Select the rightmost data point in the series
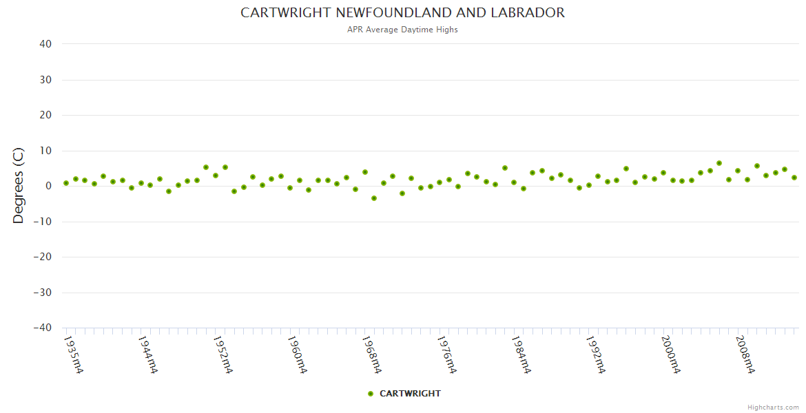806x413 pixels. click(794, 178)
